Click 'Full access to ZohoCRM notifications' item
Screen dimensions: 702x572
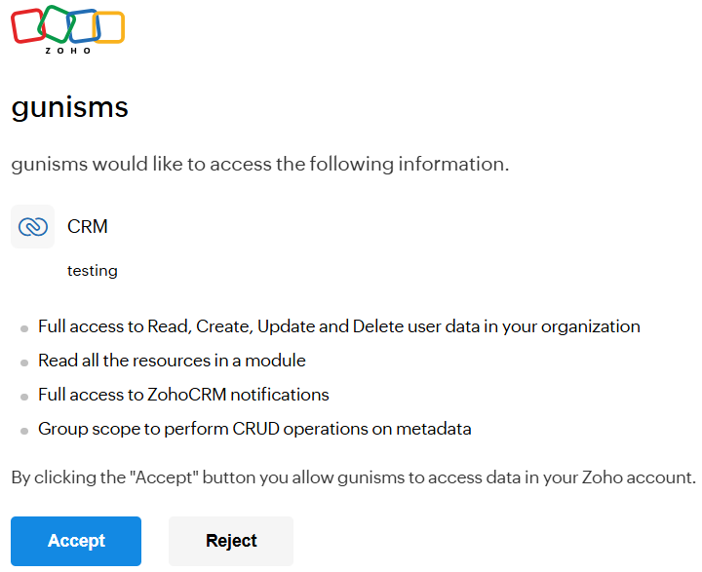coord(183,395)
